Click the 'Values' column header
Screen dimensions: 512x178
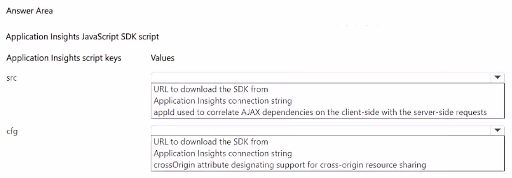tap(162, 58)
